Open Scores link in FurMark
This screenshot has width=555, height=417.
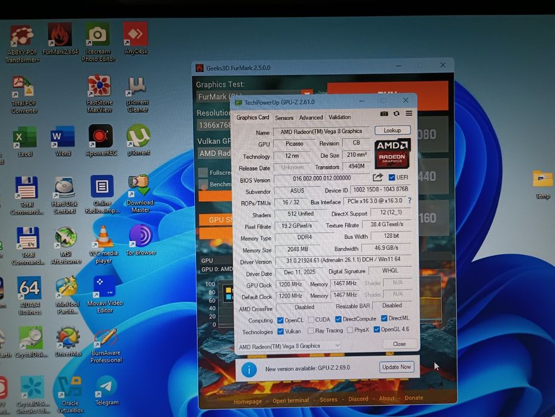click(329, 399)
